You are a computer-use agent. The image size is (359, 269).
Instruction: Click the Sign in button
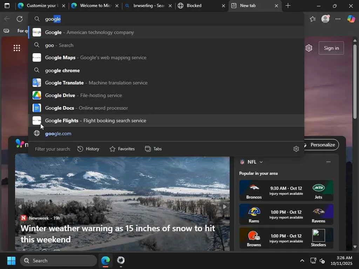point(331,48)
